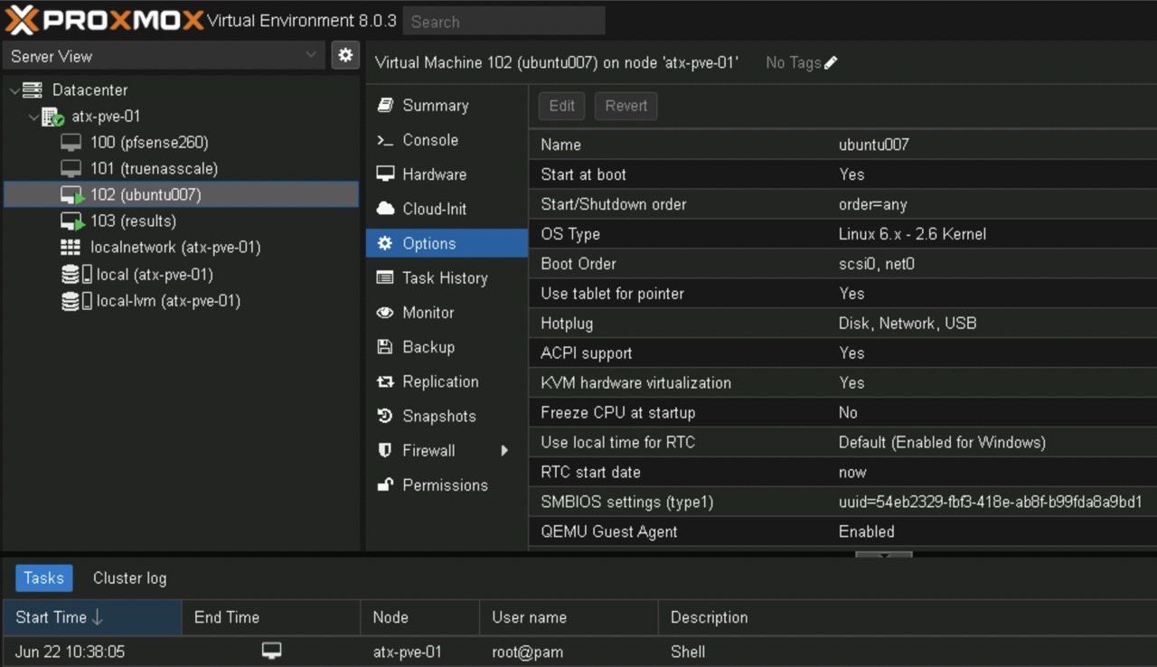The image size is (1157, 667).
Task: Click the Proxmox logo icon
Action: [x=22, y=20]
